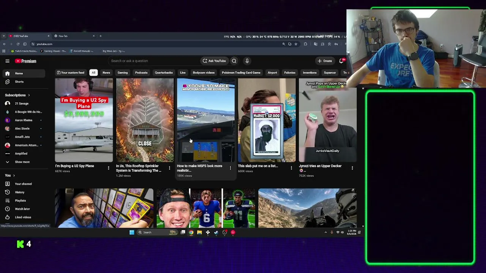The width and height of the screenshot is (486, 273).
Task: Open Your custom feed chip
Action: [71, 72]
